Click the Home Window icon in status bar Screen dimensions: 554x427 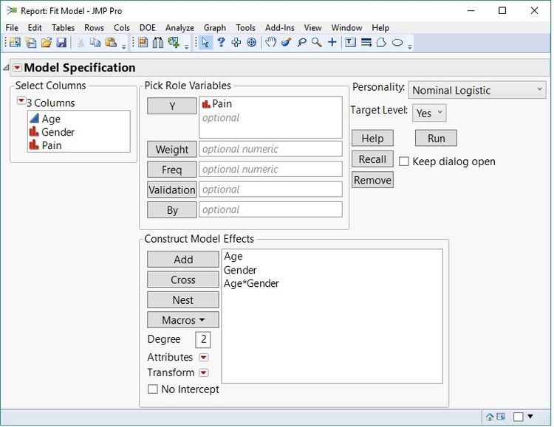click(x=490, y=417)
